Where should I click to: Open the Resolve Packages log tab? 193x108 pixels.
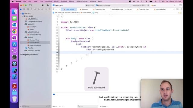(x=121, y=9)
